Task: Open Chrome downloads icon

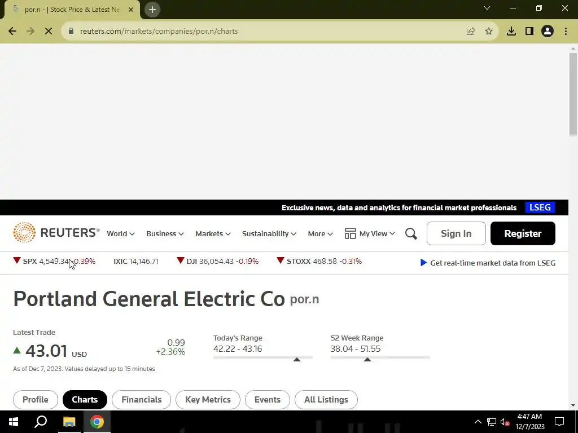Action: (x=511, y=32)
